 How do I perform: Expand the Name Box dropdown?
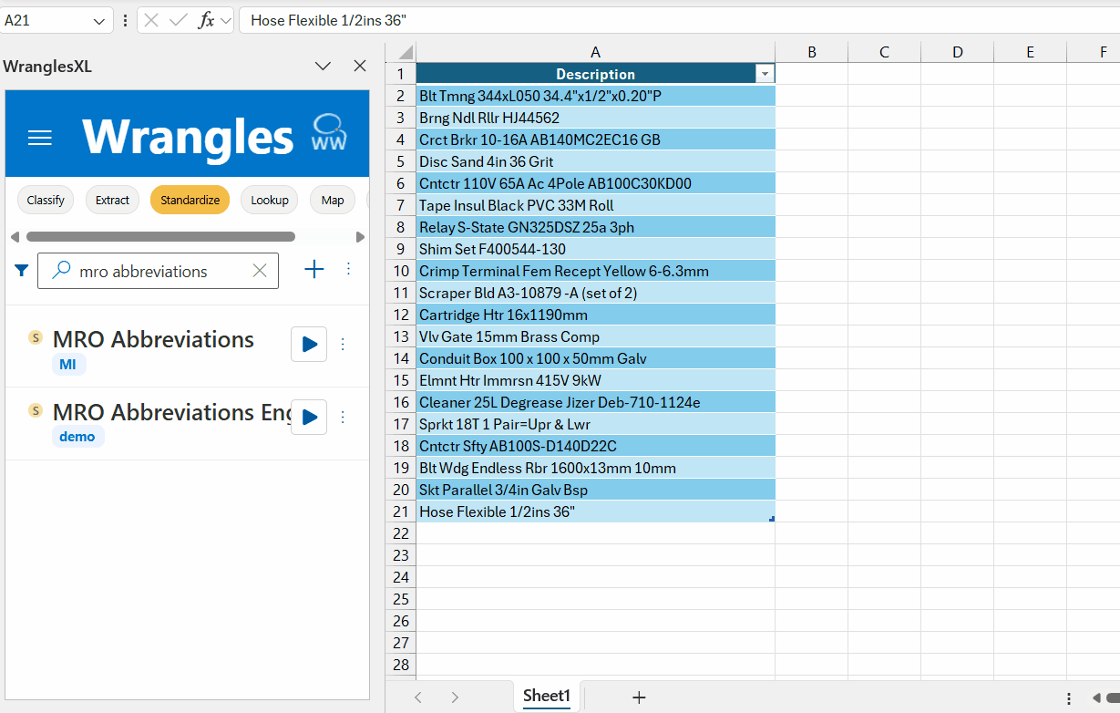(99, 20)
